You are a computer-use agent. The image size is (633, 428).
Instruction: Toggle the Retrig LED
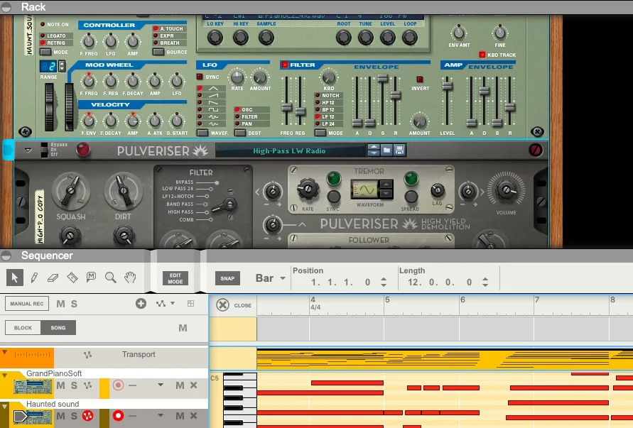tap(43, 43)
